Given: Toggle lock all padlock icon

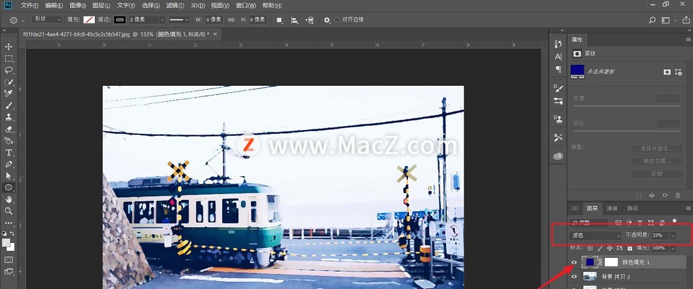Looking at the screenshot, I should 630,248.
